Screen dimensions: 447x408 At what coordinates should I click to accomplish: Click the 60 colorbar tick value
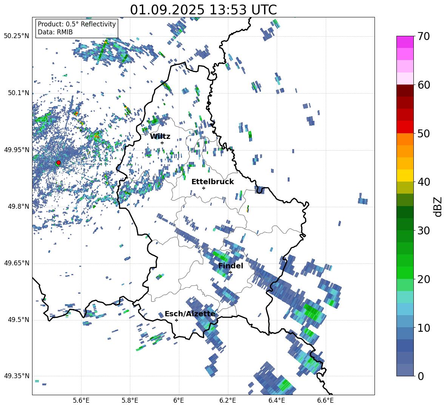coord(424,85)
